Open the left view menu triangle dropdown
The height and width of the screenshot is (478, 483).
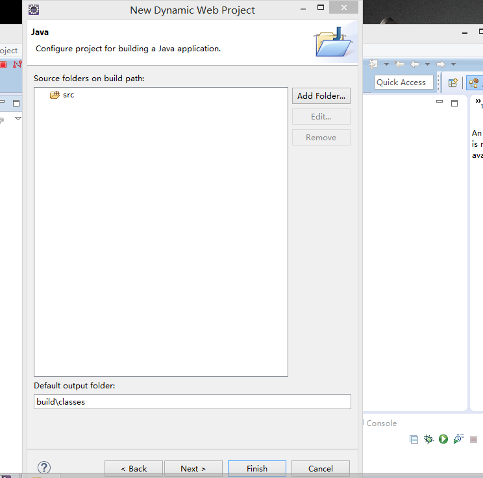[x=18, y=119]
